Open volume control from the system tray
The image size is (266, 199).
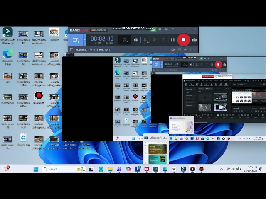tap(233, 169)
